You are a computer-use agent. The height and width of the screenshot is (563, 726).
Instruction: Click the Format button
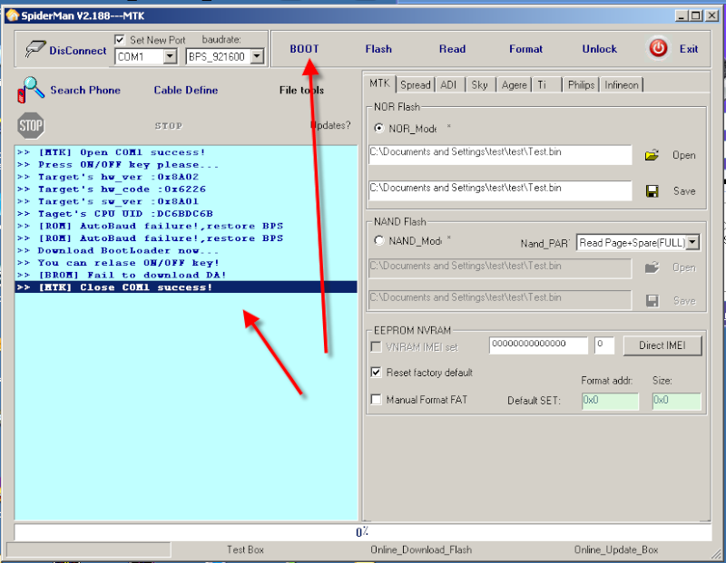(525, 49)
